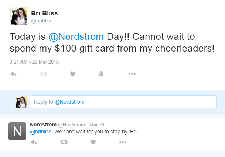Like Bri Bliss's main tweet
Image resolution: width=225 pixels, height=157 pixels.
click(73, 74)
